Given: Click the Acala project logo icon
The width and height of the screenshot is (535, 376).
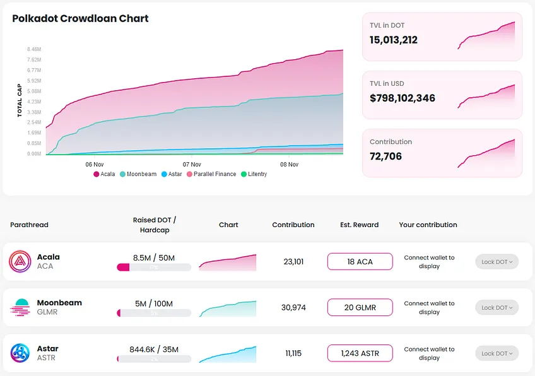Looking at the screenshot, I should [x=20, y=261].
